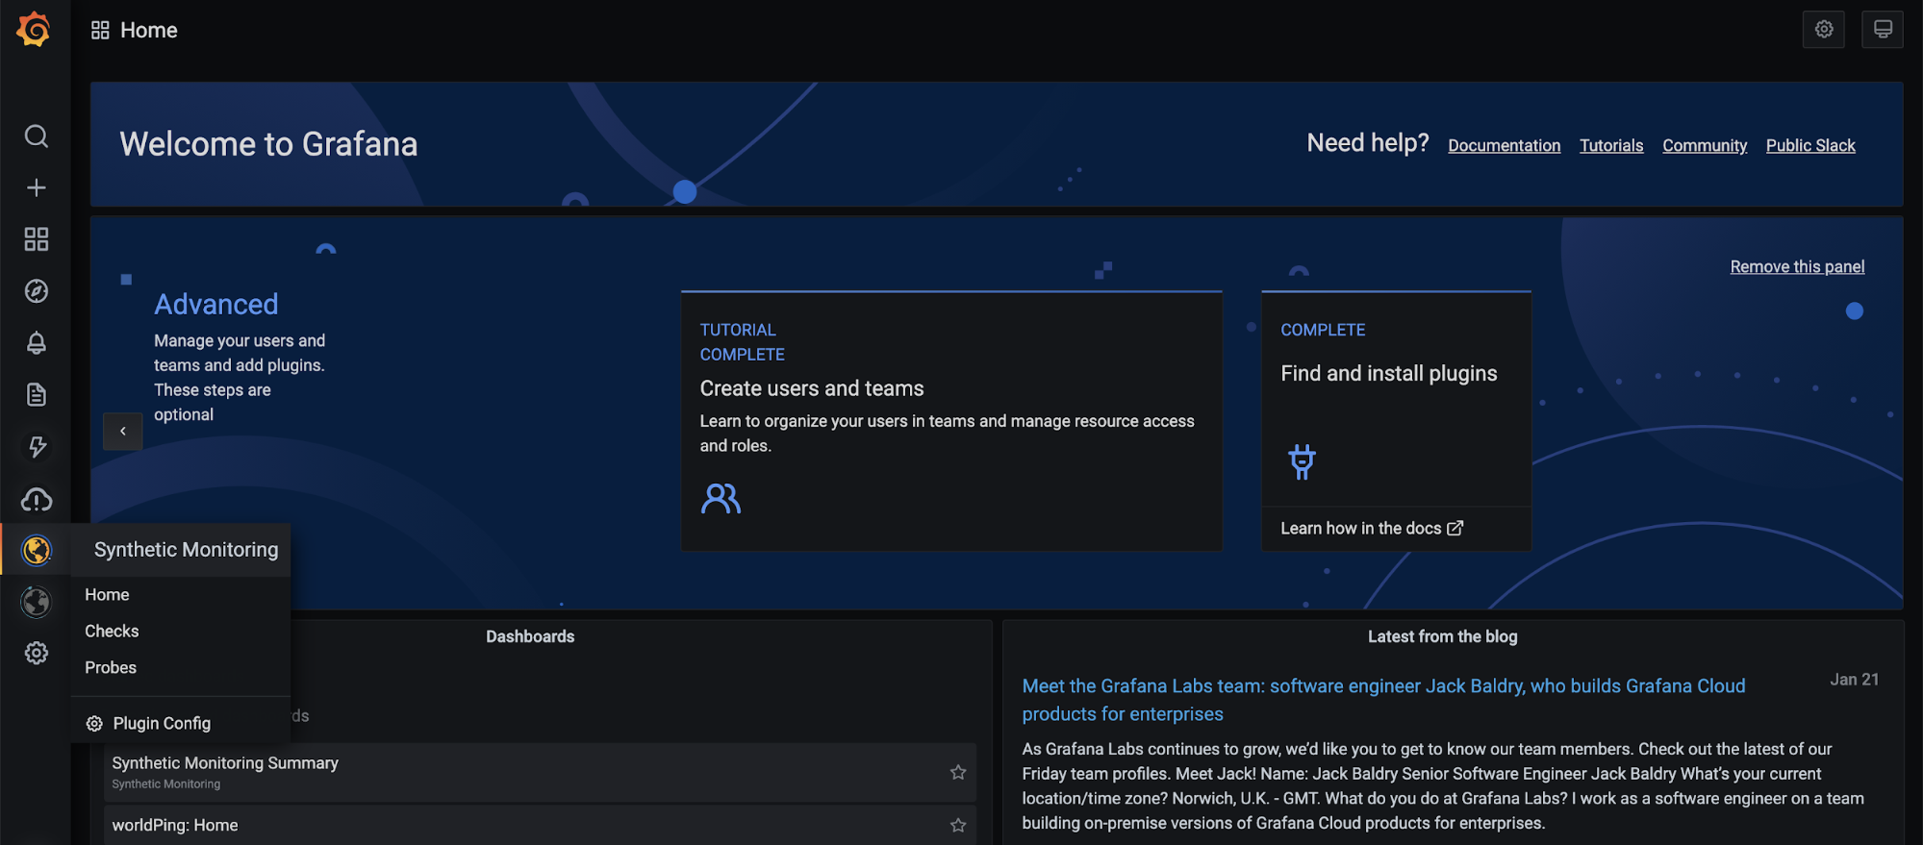
Task: Click the lightning bolt sidebar icon
Action: pyautogui.click(x=37, y=447)
